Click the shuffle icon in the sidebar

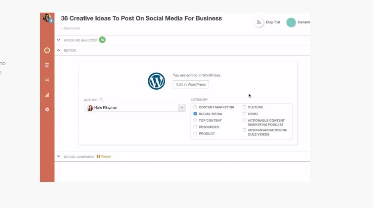point(47,80)
